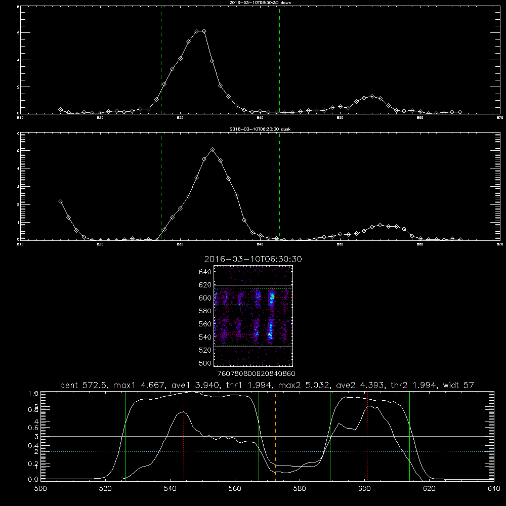This screenshot has height=506, width=506.
Task: Click the spectrogram's 2016-03-10T06:30:30 title
Action: tap(253, 259)
